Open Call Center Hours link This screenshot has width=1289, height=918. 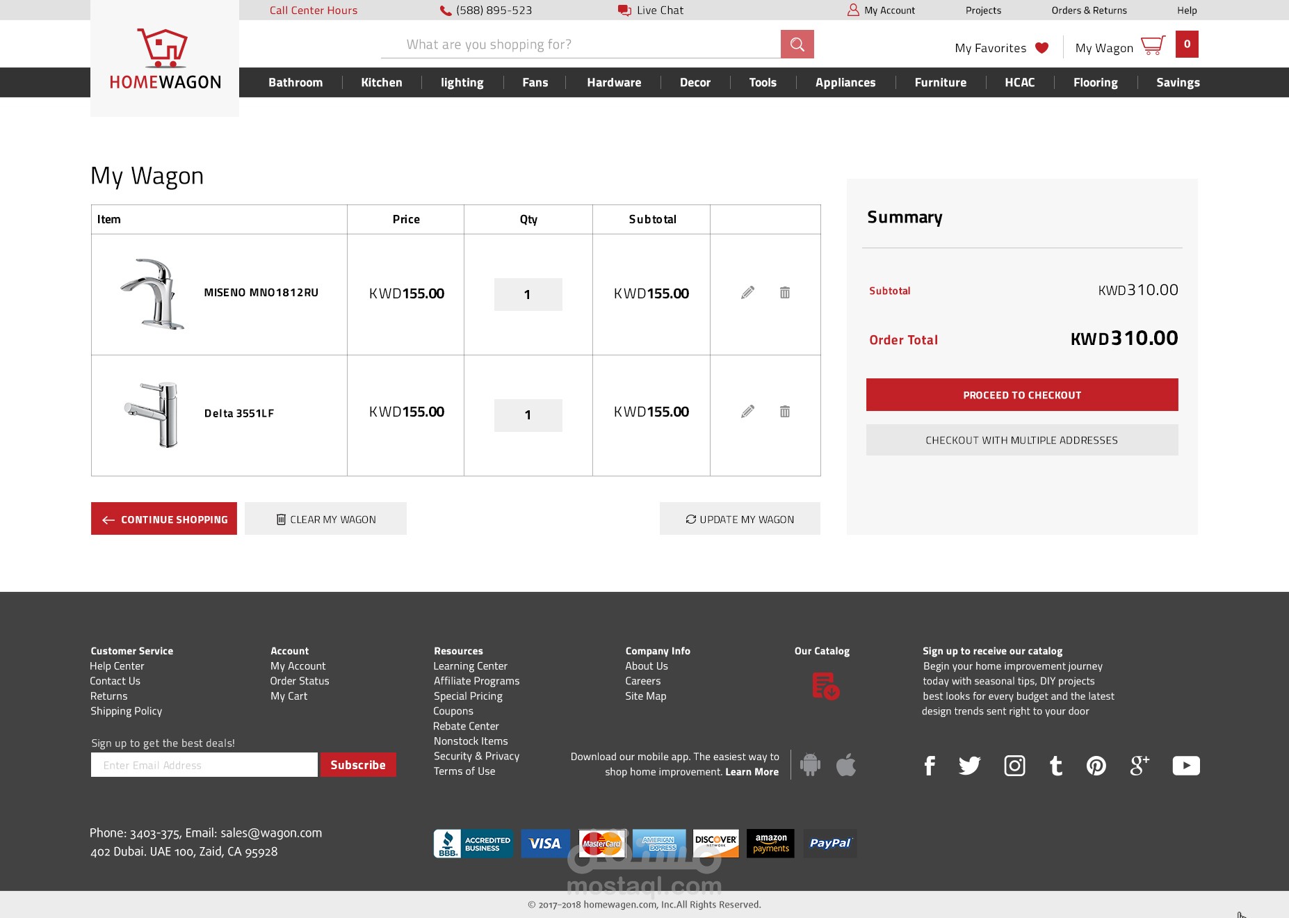pyautogui.click(x=314, y=10)
